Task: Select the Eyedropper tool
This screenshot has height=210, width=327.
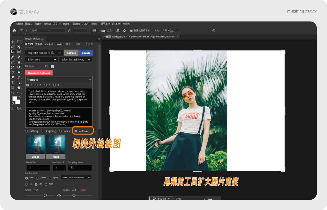Action: [13, 57]
